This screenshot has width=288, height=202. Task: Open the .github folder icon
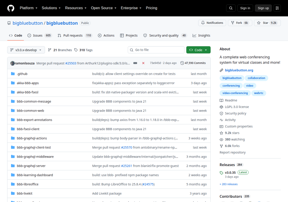point(13,74)
